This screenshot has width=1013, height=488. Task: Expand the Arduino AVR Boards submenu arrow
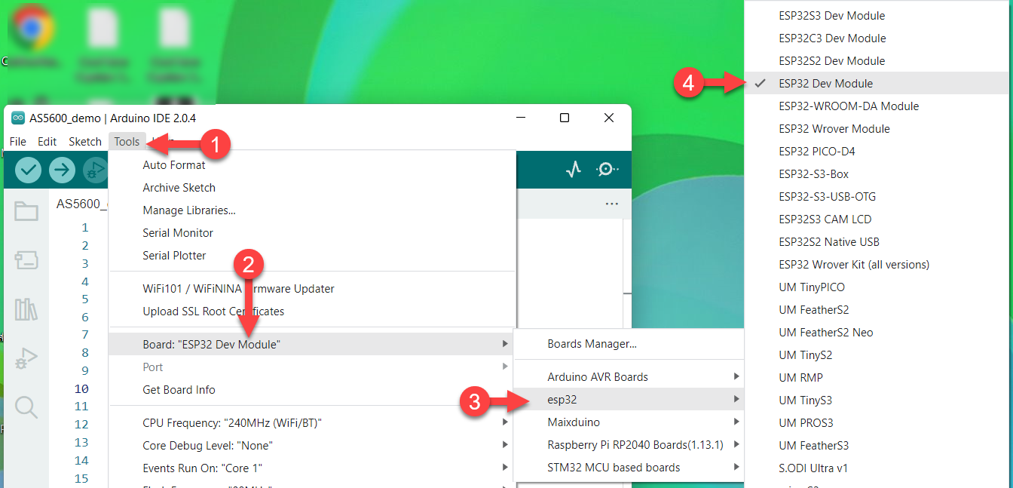pos(736,377)
